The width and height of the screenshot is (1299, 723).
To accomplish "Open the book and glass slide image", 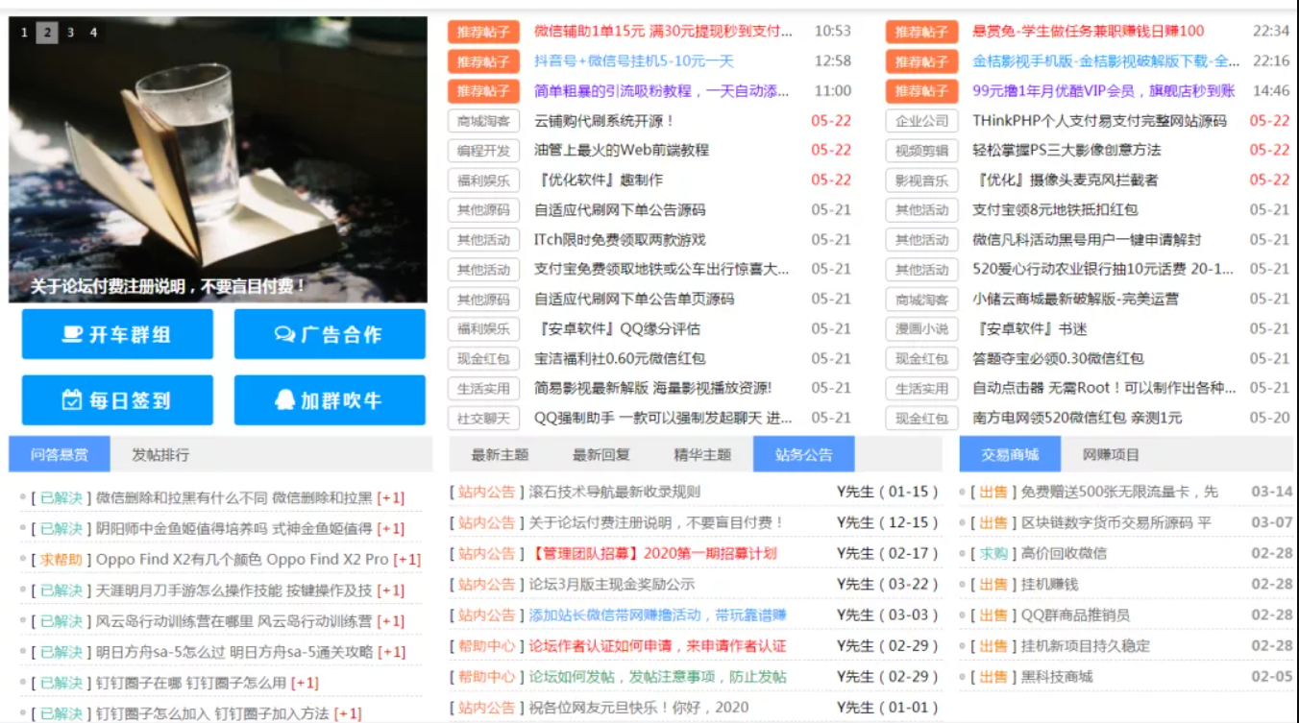I will (x=218, y=158).
